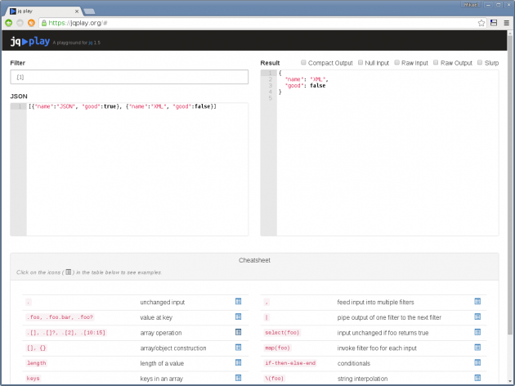515x386 pixels.
Task: Click inside the Result output area
Action: pos(387,153)
